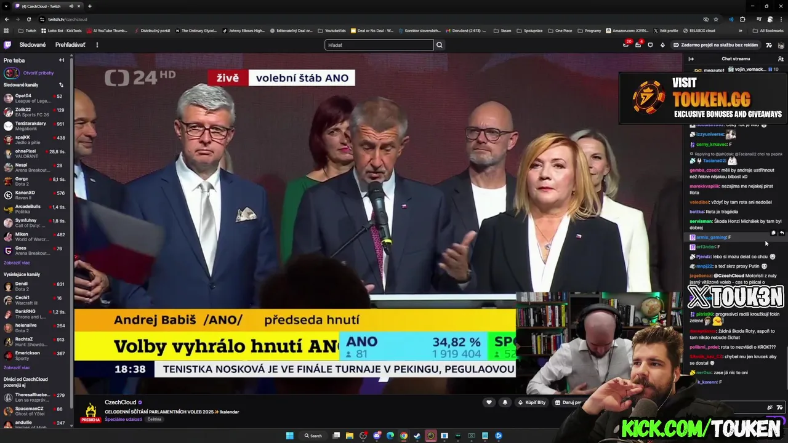Image resolution: width=788 pixels, height=443 pixels.
Task: Open Zolik22 channel in sidebar
Action: (36, 112)
